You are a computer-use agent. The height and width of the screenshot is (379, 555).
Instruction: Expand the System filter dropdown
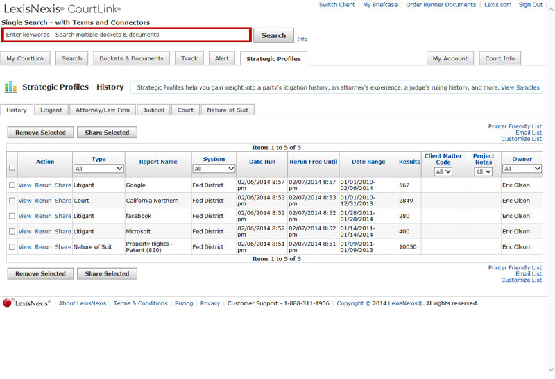[x=214, y=169]
